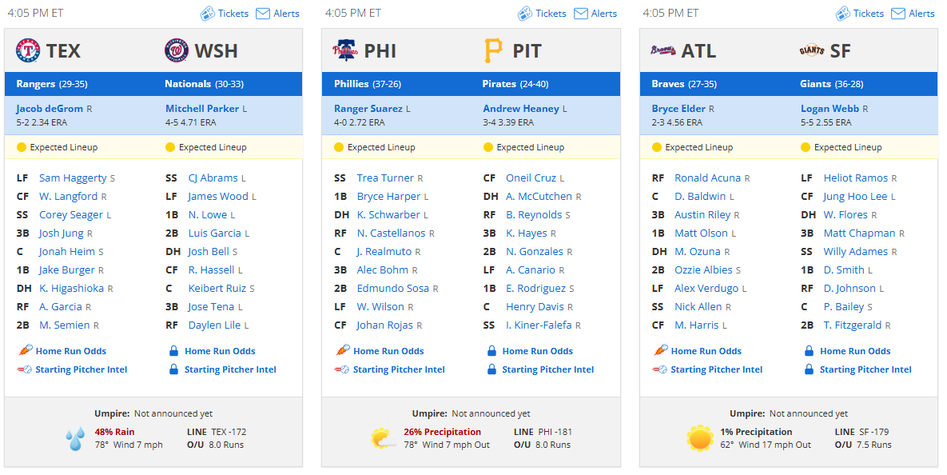The image size is (947, 475).
Task: Click the Phillies team logo
Action: [345, 50]
